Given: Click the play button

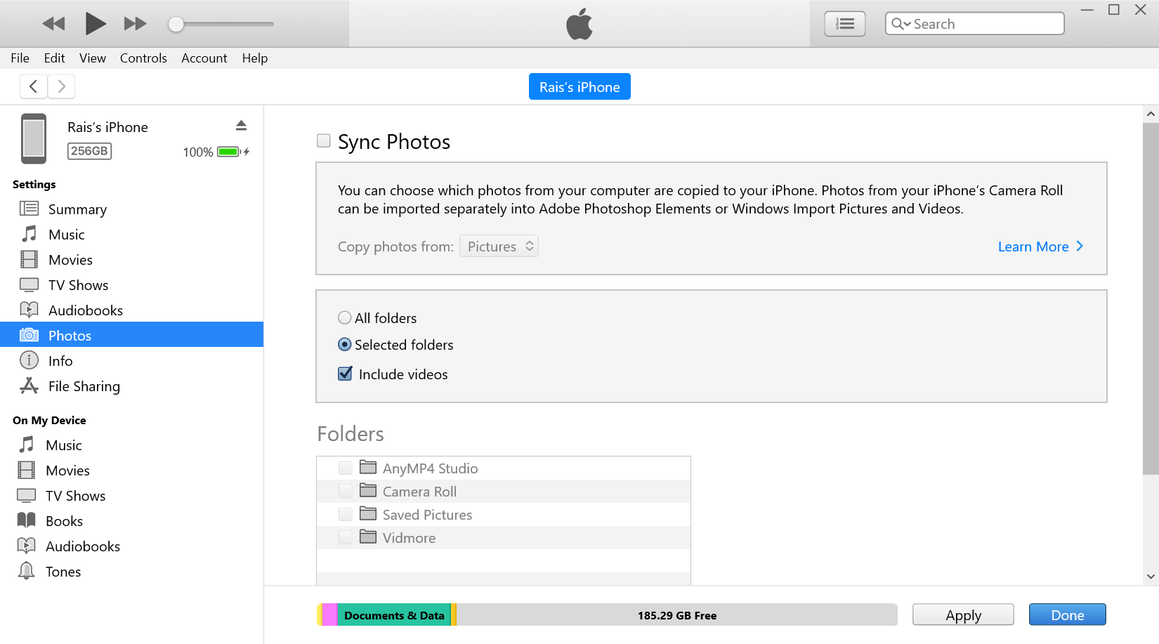Looking at the screenshot, I should pos(96,24).
